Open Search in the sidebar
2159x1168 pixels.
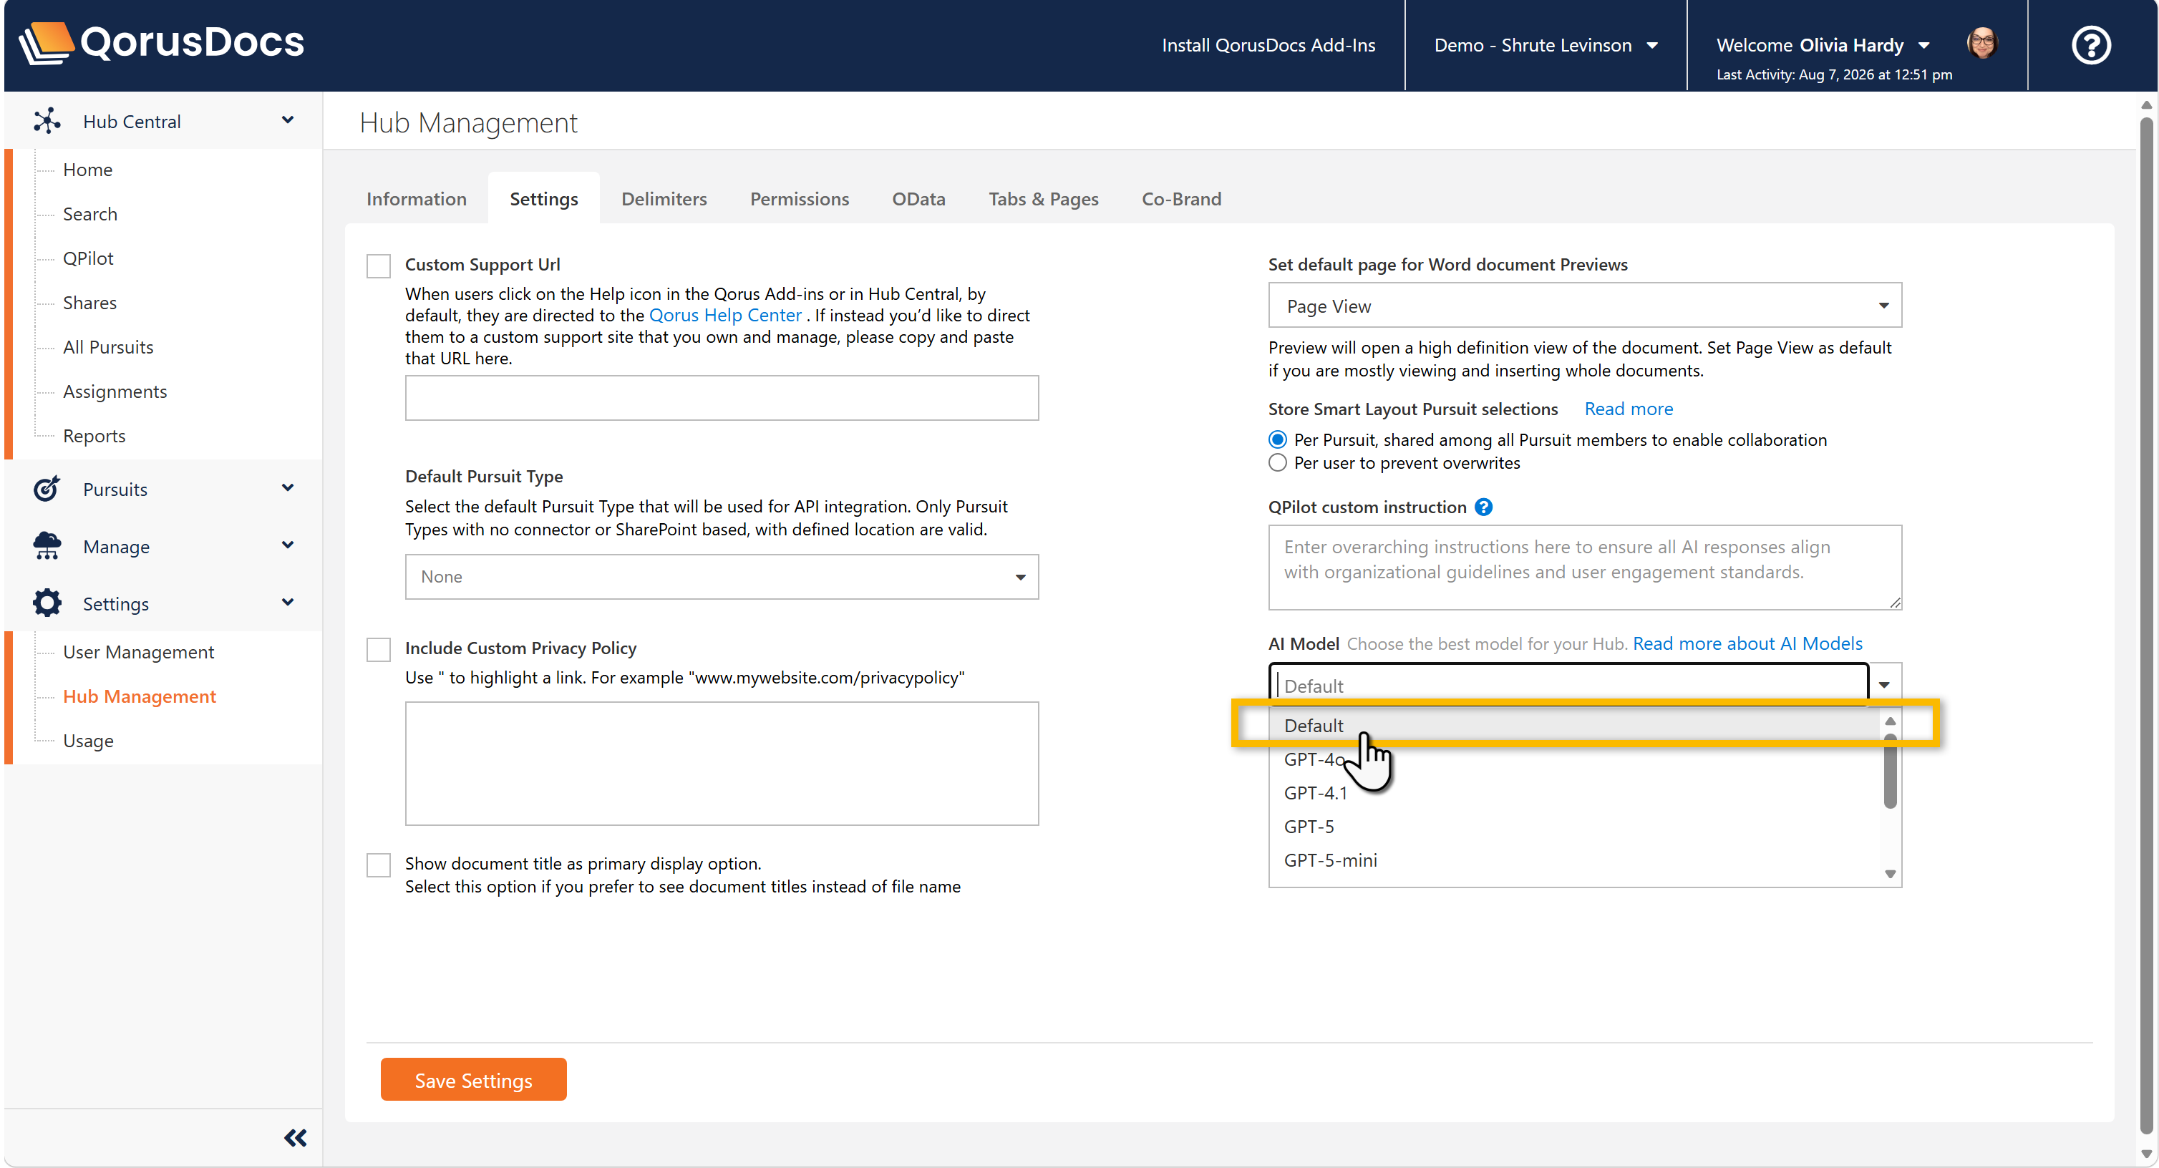click(x=89, y=214)
